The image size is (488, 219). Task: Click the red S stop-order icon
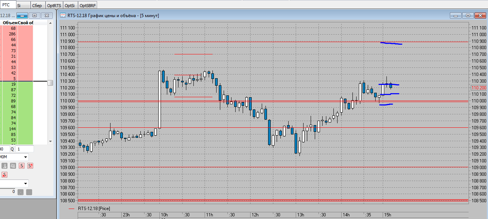(x=22, y=166)
